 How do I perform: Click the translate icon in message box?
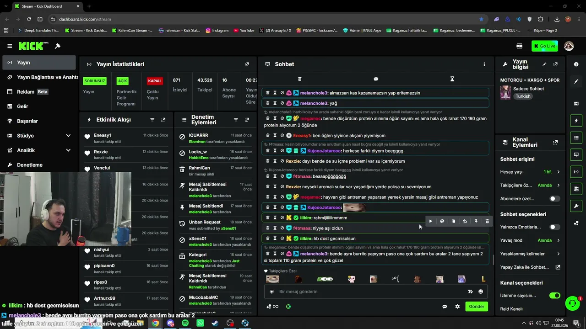(x=470, y=292)
